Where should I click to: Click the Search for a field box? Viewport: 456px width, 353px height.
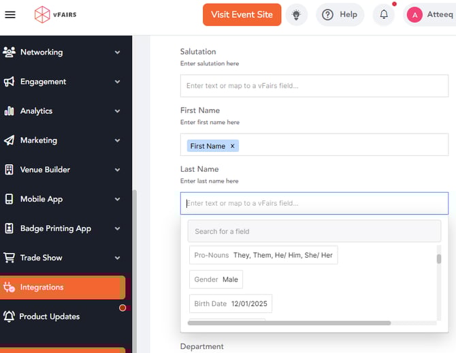pos(314,231)
